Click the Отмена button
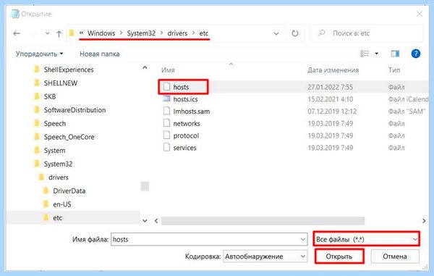 (x=395, y=256)
